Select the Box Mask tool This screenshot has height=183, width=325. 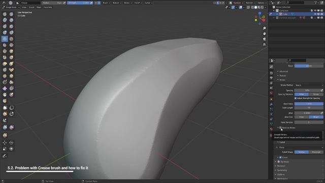[x=5, y=108]
